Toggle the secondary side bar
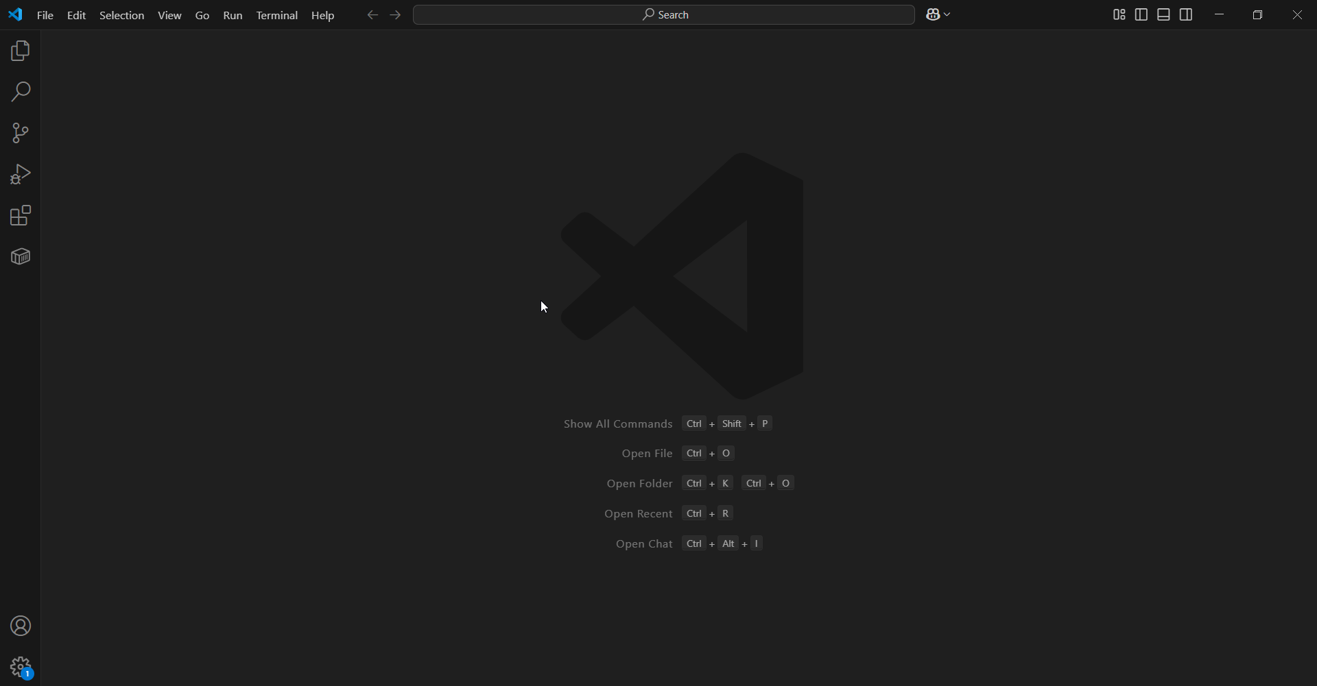This screenshot has height=686, width=1317. tap(1186, 15)
